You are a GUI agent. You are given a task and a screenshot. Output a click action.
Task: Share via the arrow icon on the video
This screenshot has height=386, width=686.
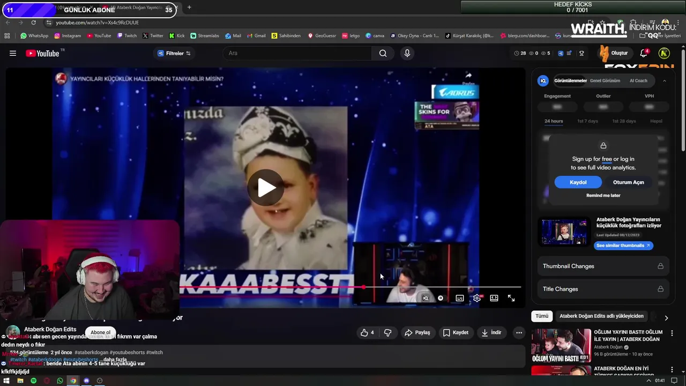click(468, 76)
